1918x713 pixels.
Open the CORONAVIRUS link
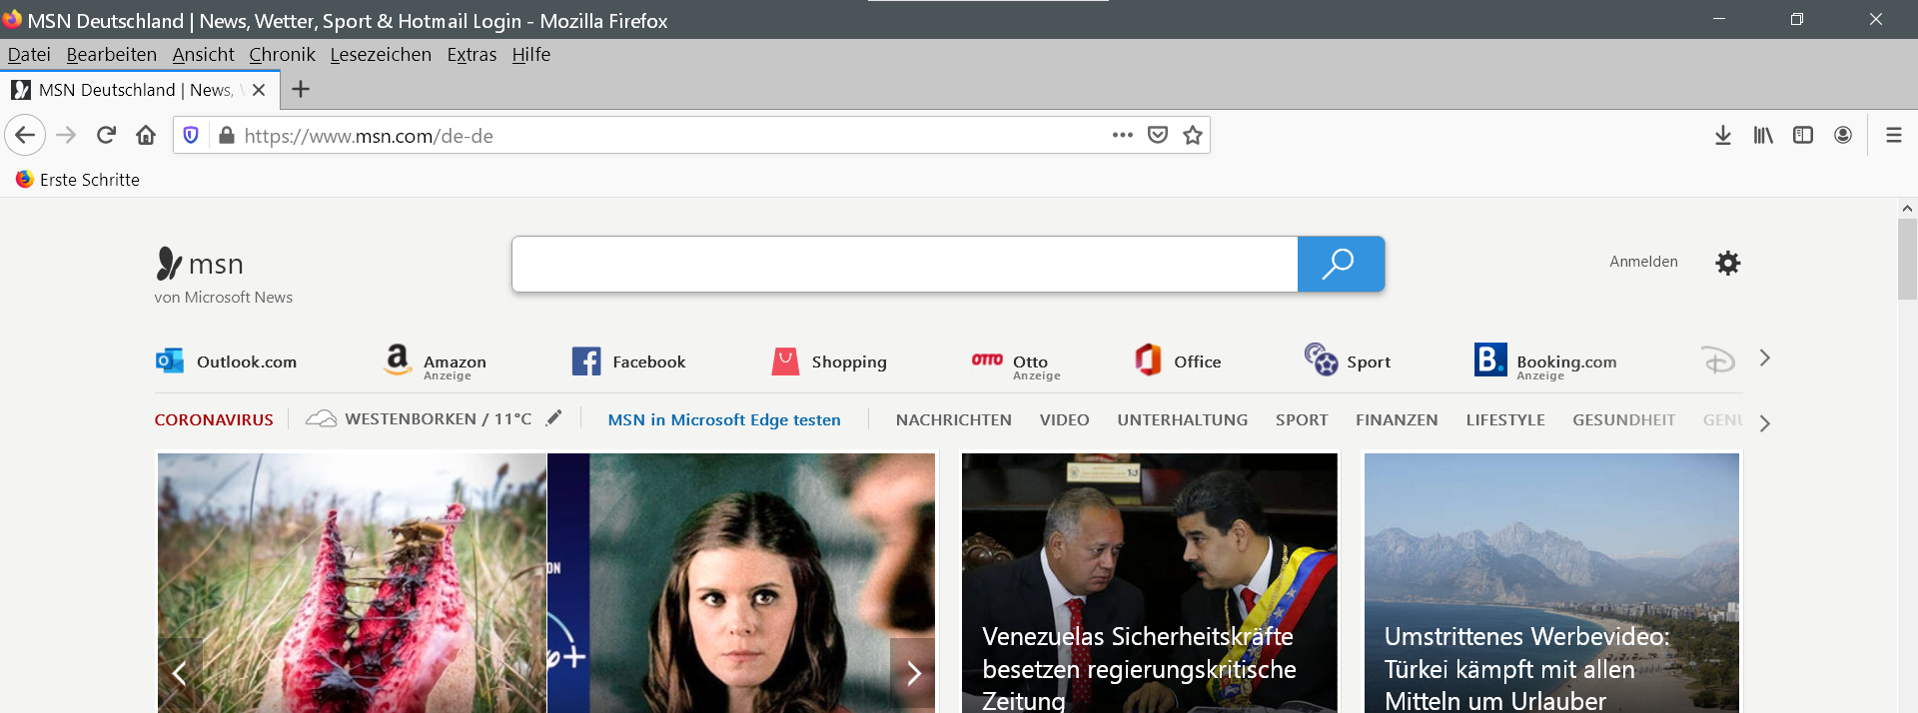point(214,419)
